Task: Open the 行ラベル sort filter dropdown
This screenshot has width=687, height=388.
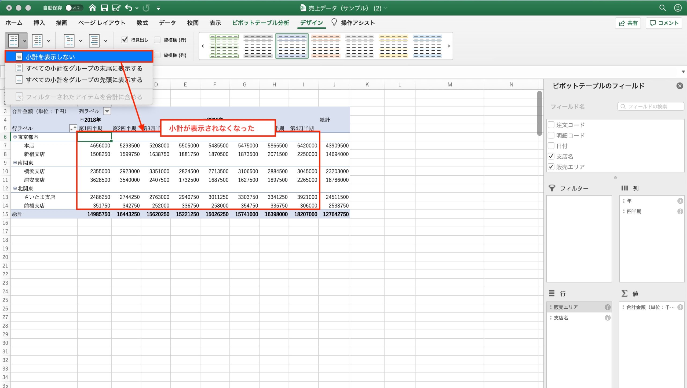Action: click(73, 128)
